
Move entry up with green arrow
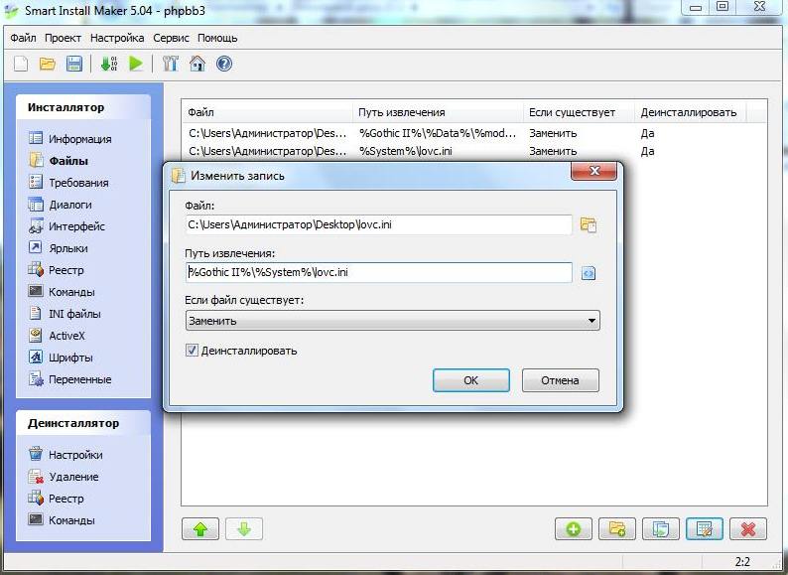coord(200,529)
